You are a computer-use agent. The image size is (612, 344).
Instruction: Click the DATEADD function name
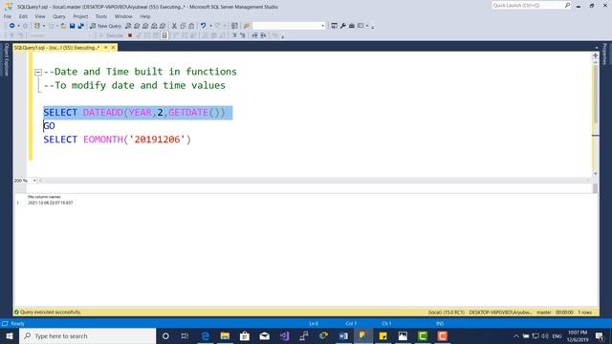coord(103,113)
